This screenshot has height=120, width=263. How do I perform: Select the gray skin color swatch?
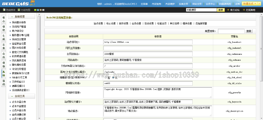click(43, 10)
